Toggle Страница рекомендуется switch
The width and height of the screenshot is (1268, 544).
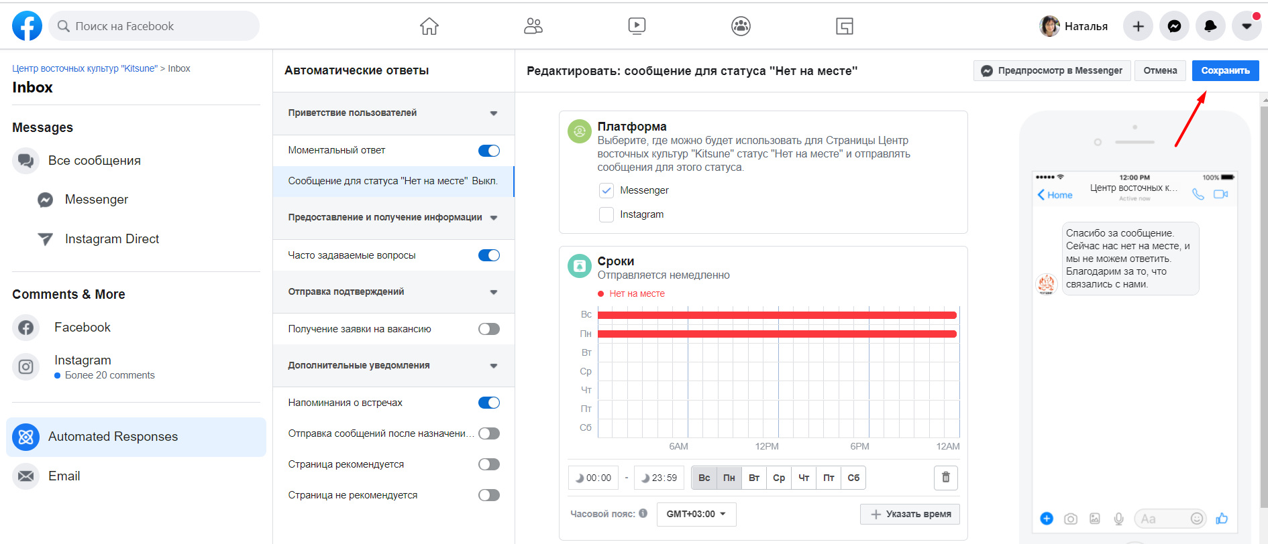[x=489, y=464]
